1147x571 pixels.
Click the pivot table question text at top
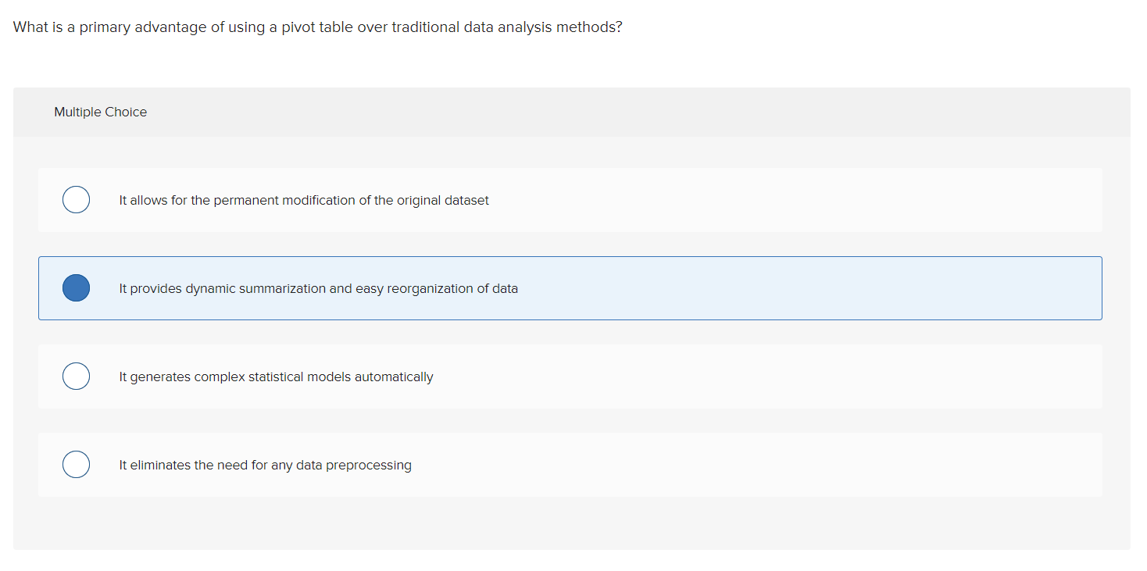click(317, 27)
